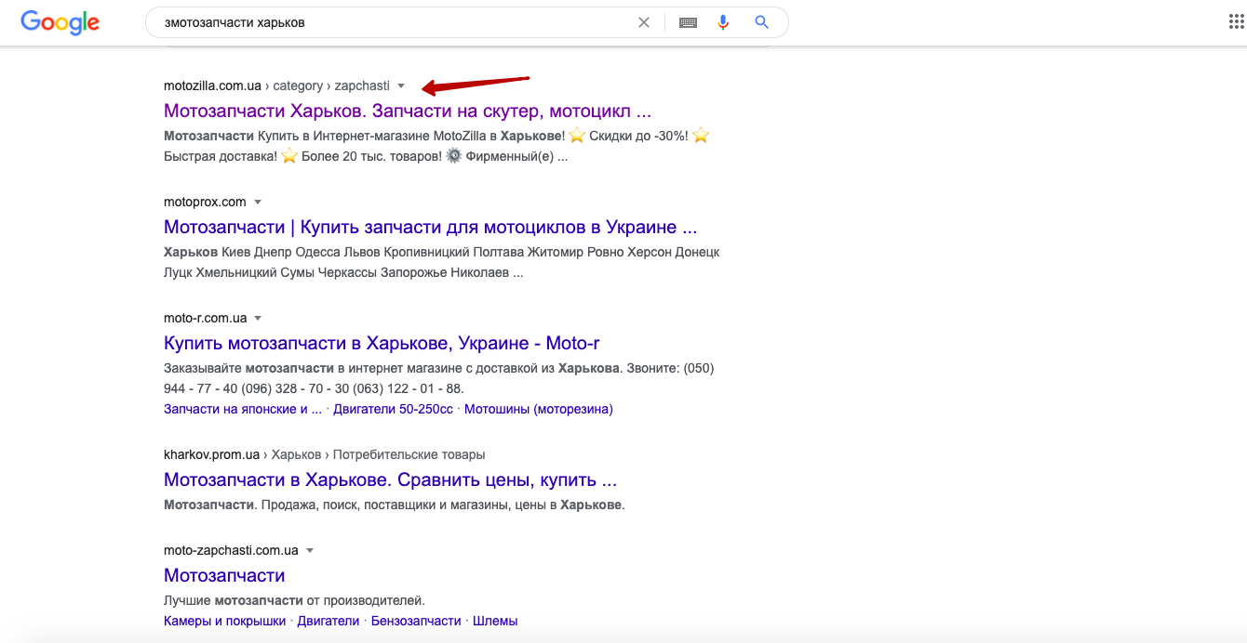Image resolution: width=1247 pixels, height=643 pixels.
Task: Open Купить мотозапчасти в Харькове Moto-r result
Action: click(382, 343)
